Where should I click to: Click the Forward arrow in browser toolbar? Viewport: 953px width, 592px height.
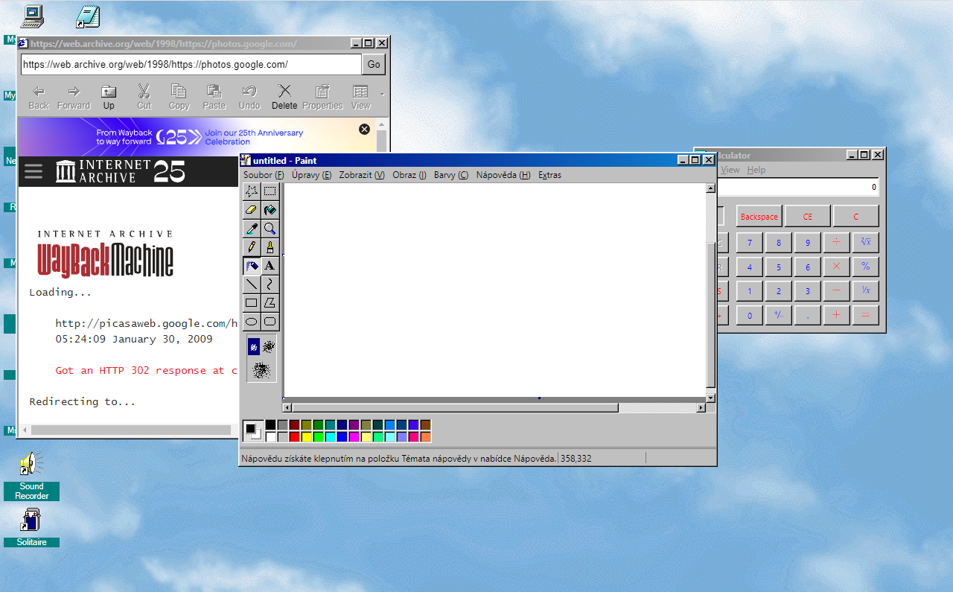74,98
